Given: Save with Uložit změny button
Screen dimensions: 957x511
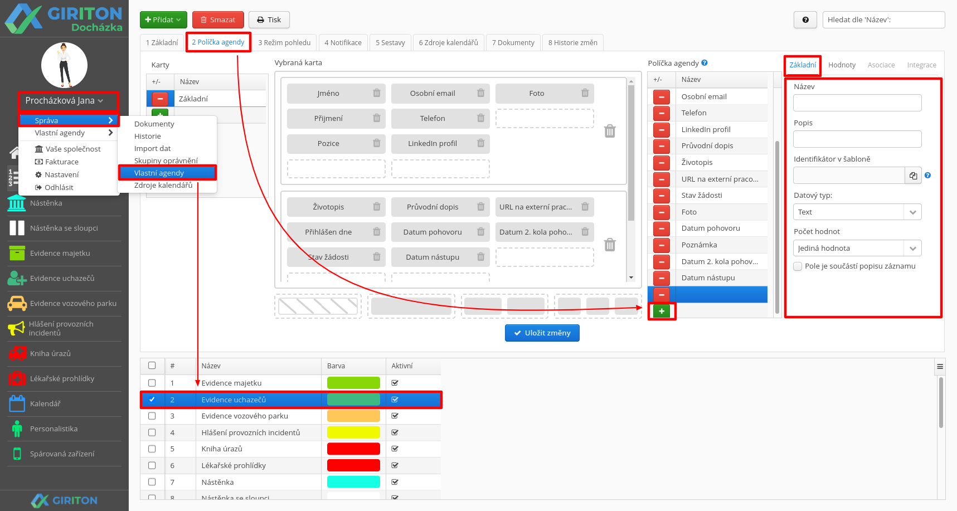Looking at the screenshot, I should 542,333.
